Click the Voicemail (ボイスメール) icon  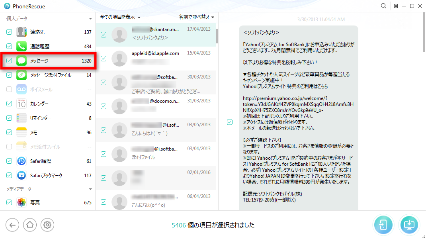[x=21, y=90]
